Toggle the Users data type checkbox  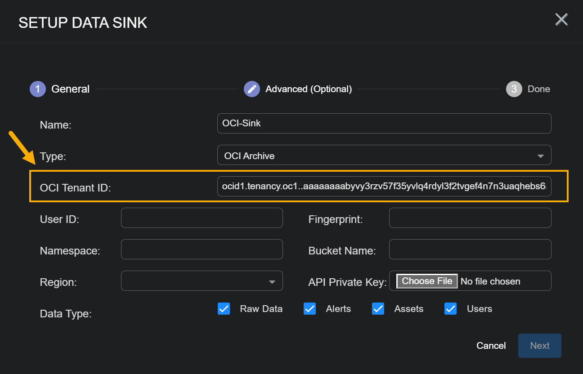(x=451, y=309)
